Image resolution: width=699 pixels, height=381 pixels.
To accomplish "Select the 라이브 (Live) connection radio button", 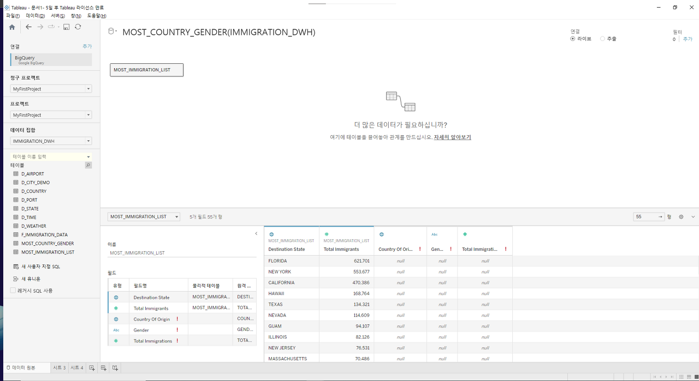I will pos(573,39).
